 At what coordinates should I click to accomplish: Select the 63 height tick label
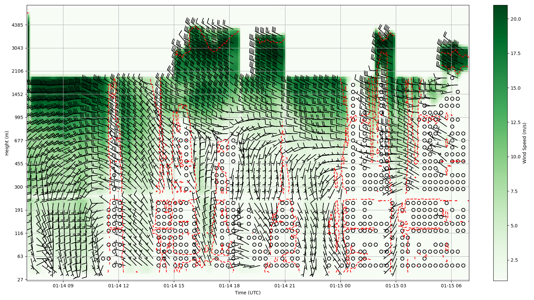tap(20, 256)
